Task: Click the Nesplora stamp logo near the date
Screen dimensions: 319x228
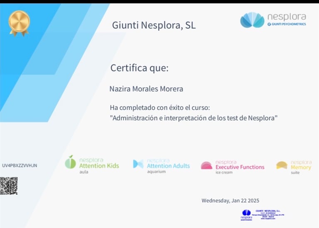Action: coord(246,215)
